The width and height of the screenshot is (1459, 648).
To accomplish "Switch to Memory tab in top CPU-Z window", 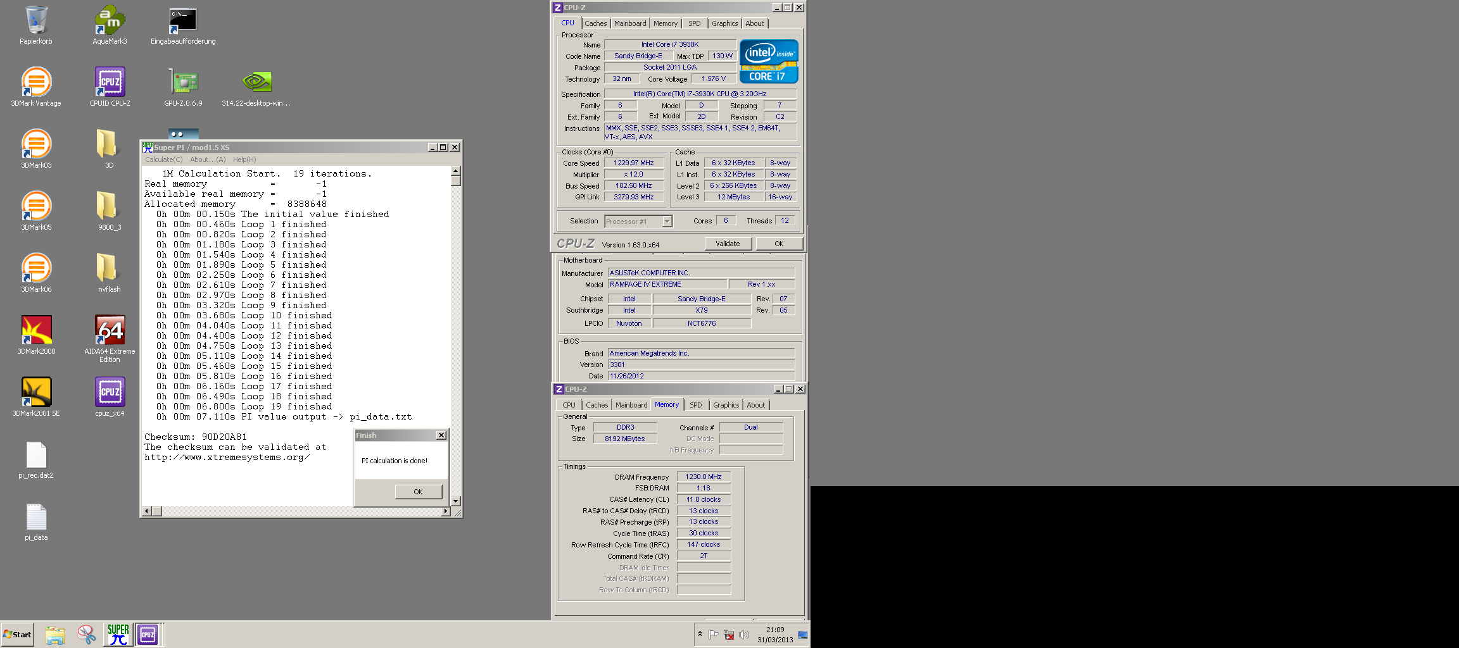I will pyautogui.click(x=666, y=23).
